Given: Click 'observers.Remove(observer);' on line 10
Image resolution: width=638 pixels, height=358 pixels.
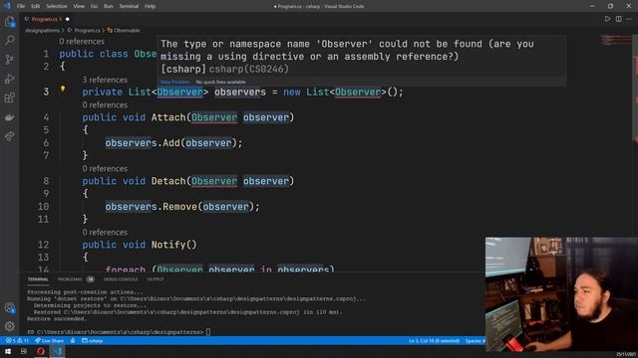Looking at the screenshot, I should tap(182, 207).
